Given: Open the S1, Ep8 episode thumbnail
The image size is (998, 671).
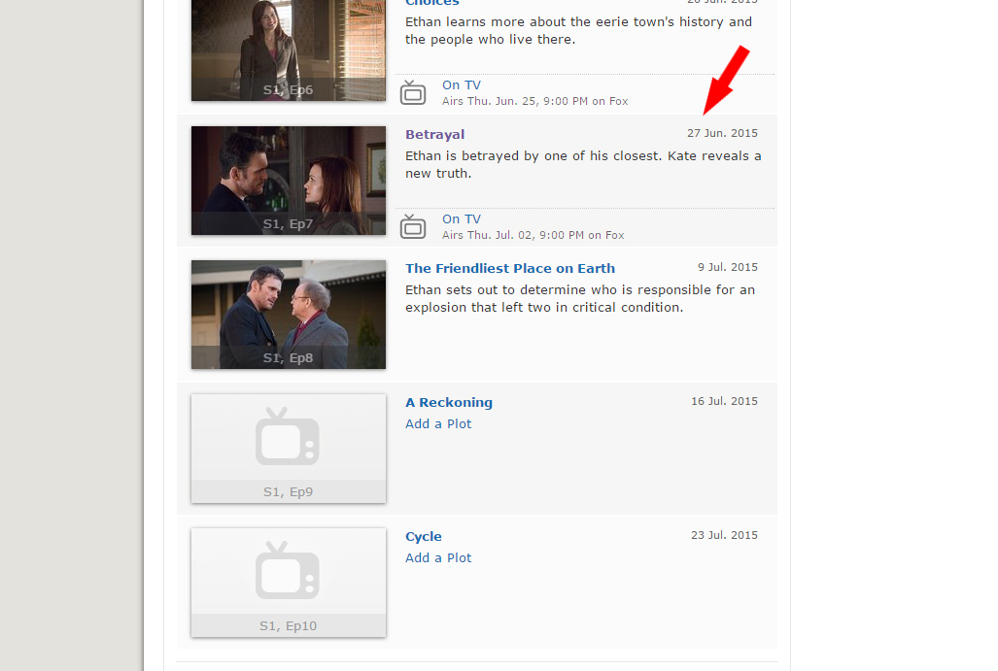Looking at the screenshot, I should click(x=289, y=314).
